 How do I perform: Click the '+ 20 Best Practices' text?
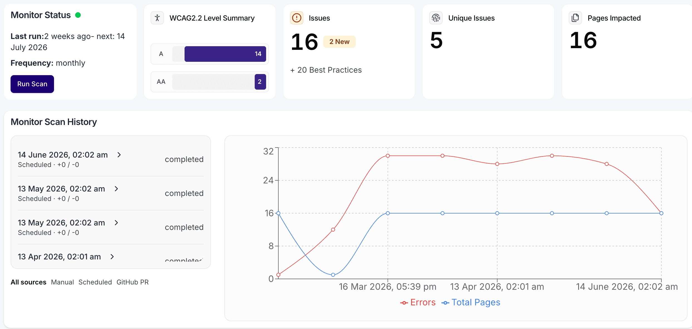coord(326,70)
